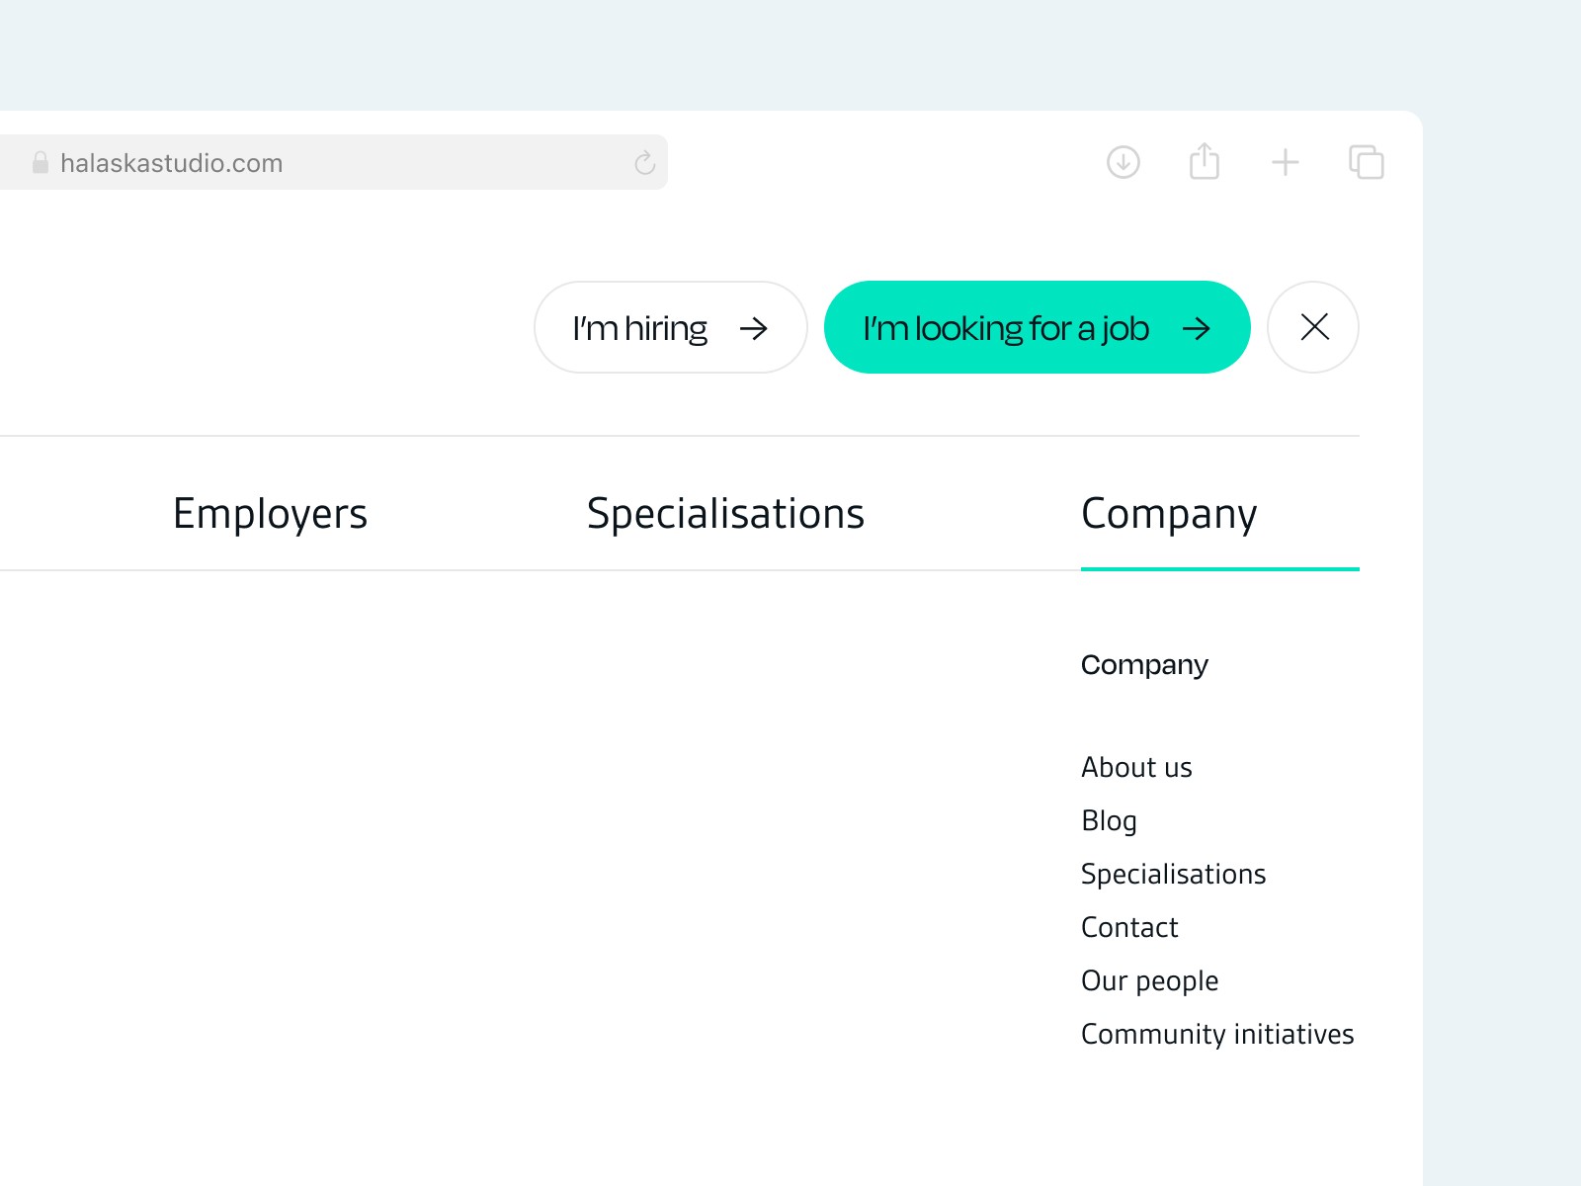
Task: Close the menu with X button
Action: pos(1313,327)
